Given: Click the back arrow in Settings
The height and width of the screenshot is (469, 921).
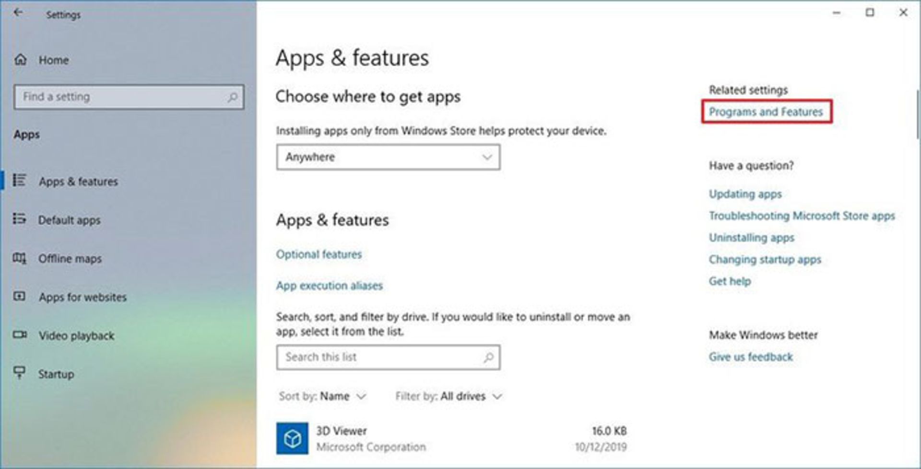Looking at the screenshot, I should pyautogui.click(x=18, y=12).
